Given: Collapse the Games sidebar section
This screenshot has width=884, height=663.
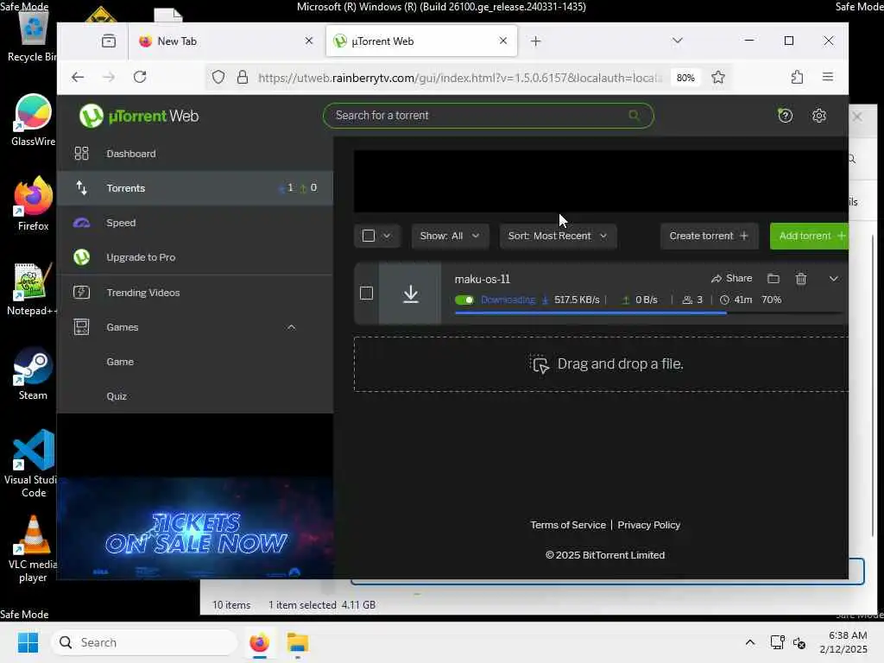Looking at the screenshot, I should pos(291,327).
